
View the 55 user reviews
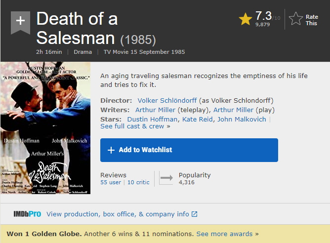(x=111, y=182)
